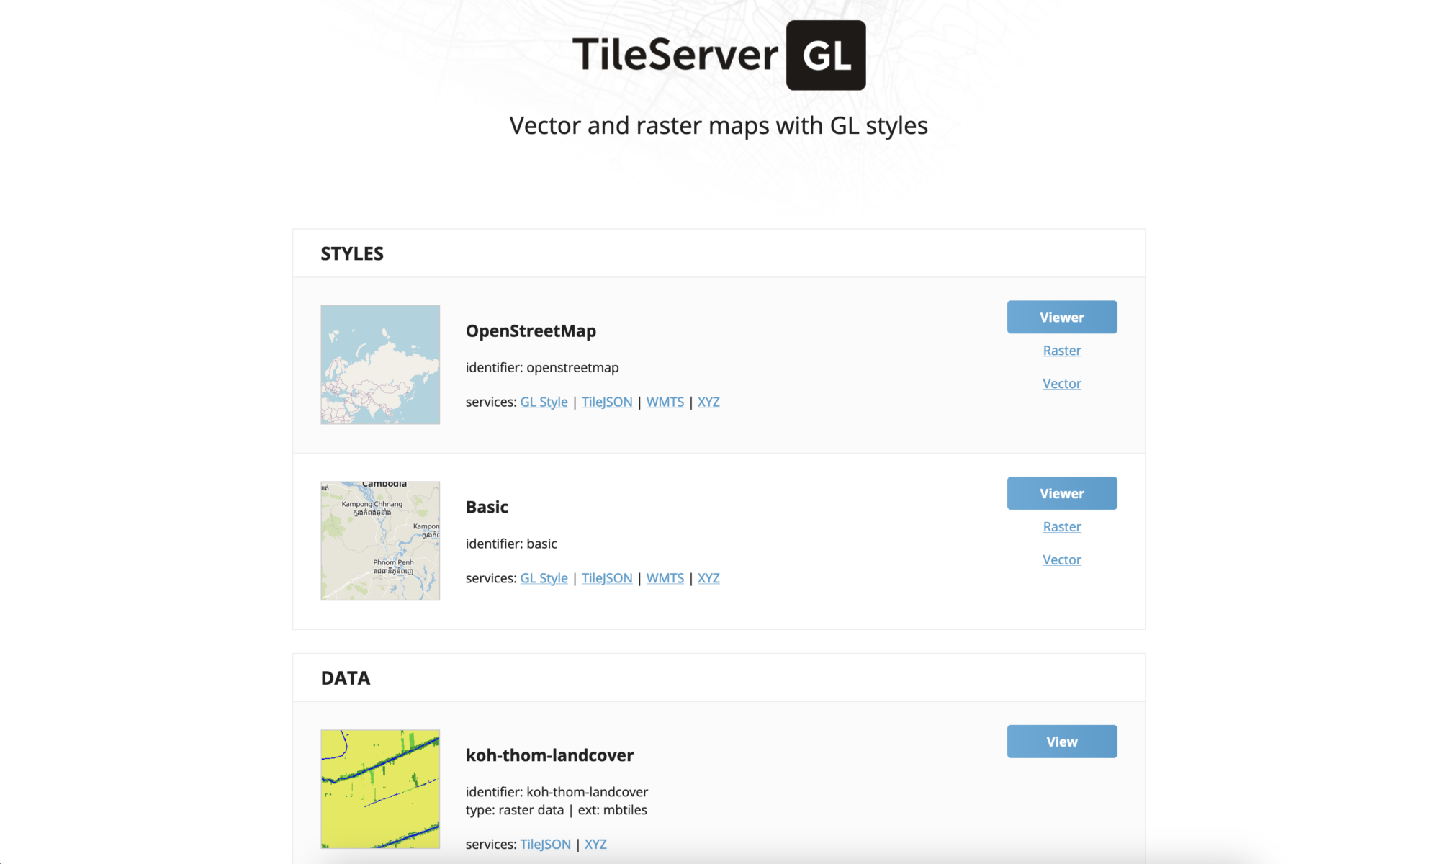This screenshot has width=1440, height=864.
Task: Open the Vector link for OpenStreetMap
Action: pos(1062,384)
